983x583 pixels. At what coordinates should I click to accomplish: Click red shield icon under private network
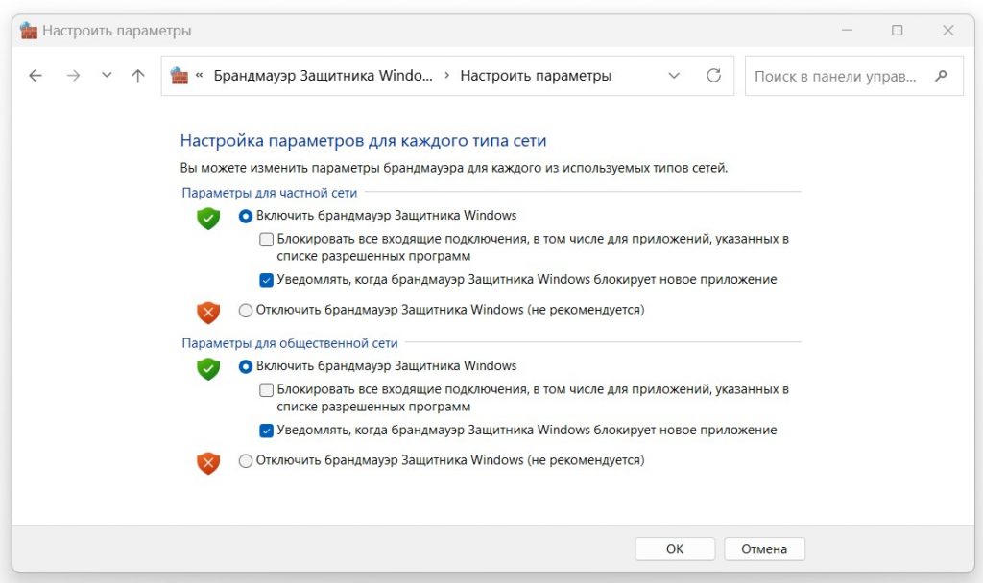click(208, 313)
